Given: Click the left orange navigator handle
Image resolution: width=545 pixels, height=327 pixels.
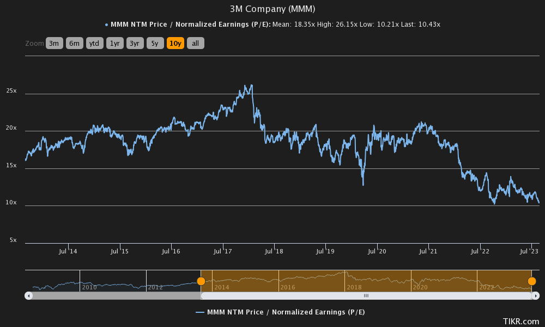Looking at the screenshot, I should tap(201, 281).
